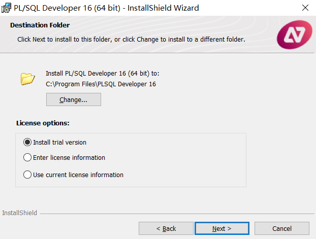Go to the Next step
Screen dimensions: 316x239
[x=222, y=228]
